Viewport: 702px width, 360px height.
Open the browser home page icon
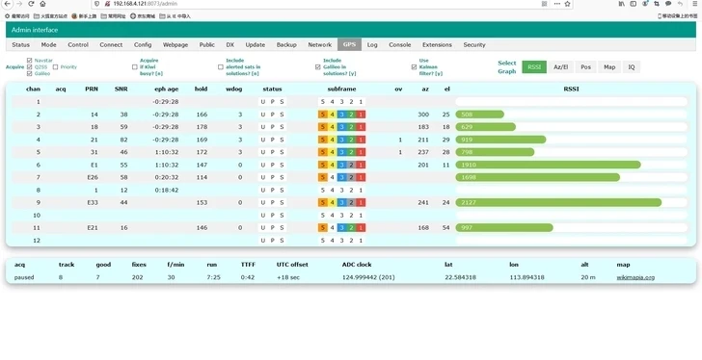tap(42, 4)
